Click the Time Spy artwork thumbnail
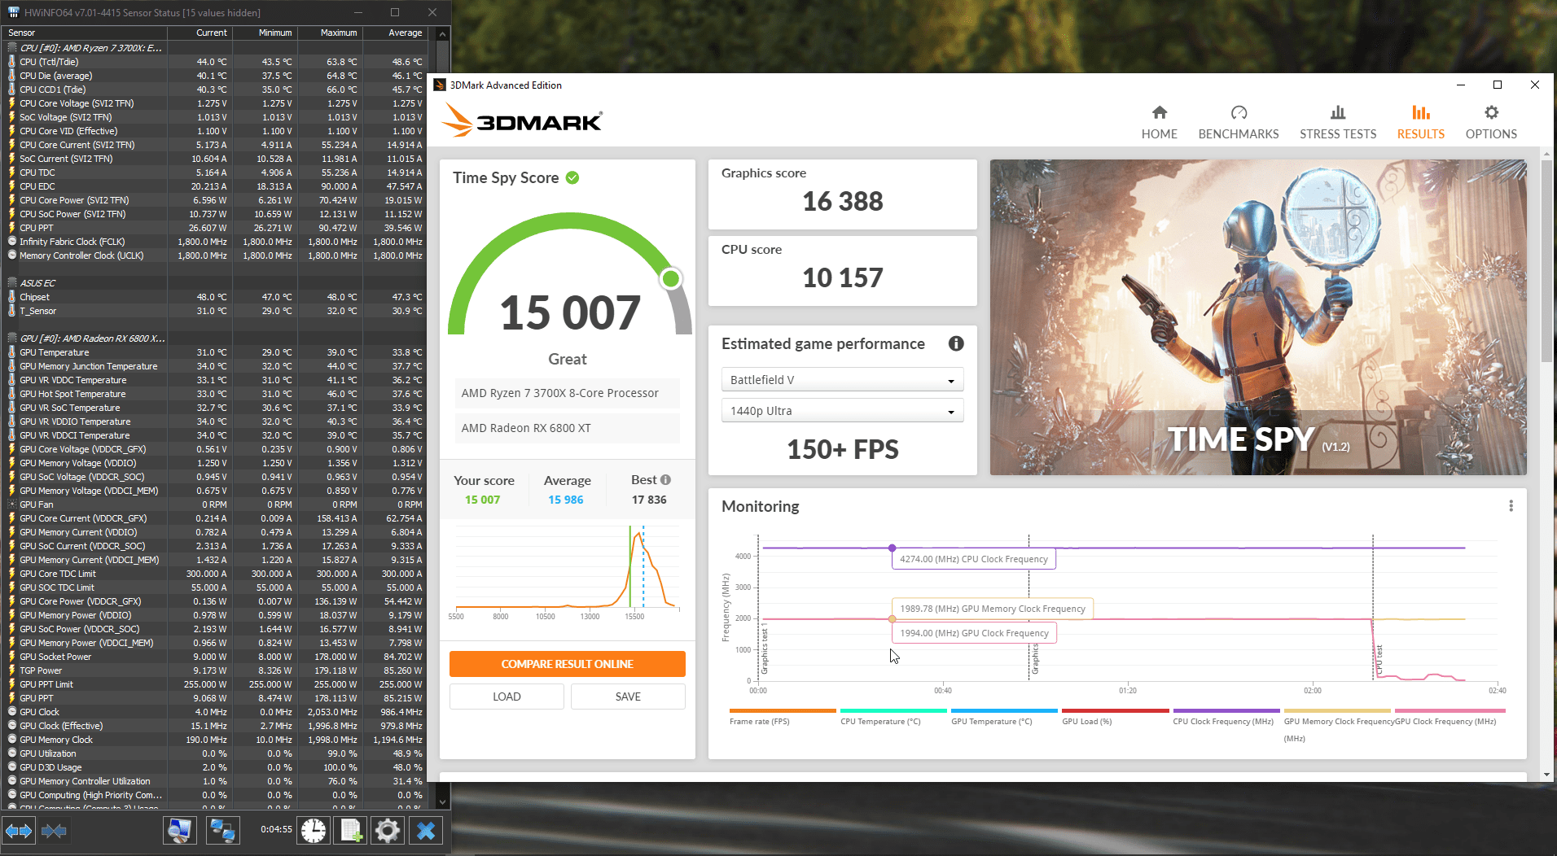The image size is (1557, 856). click(x=1258, y=317)
